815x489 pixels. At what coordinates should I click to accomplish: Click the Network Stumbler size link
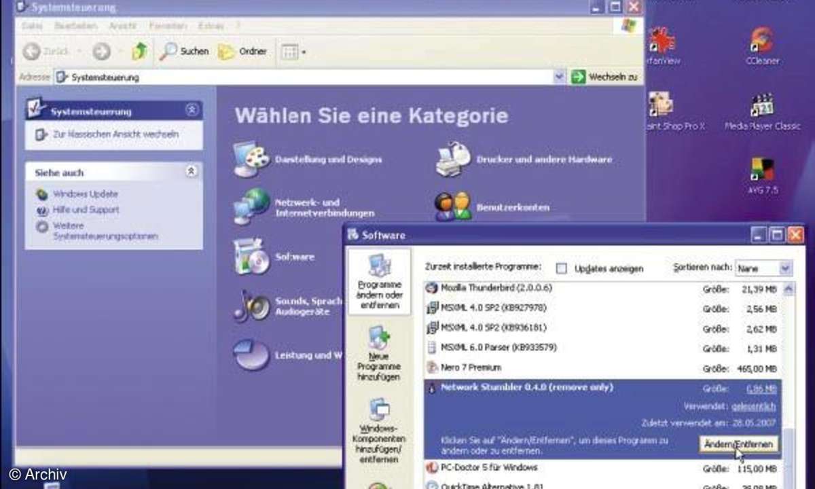(x=762, y=389)
